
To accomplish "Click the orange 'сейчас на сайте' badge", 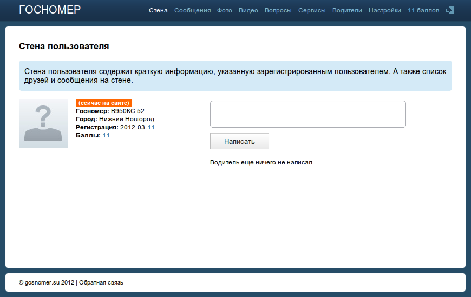I will tap(104, 103).
